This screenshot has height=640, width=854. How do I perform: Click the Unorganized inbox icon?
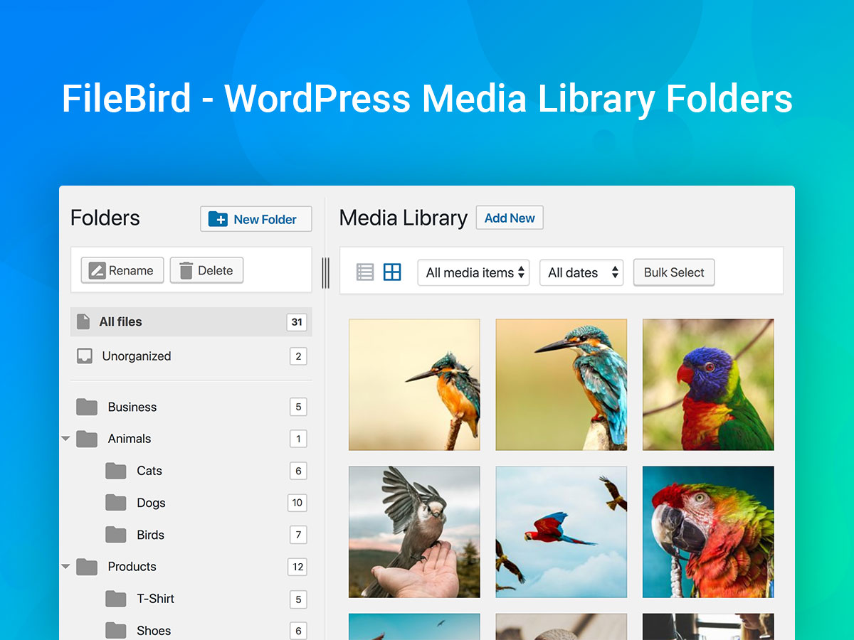tap(85, 356)
